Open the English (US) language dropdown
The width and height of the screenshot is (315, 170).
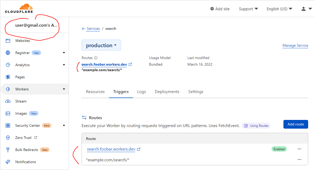(279, 9)
